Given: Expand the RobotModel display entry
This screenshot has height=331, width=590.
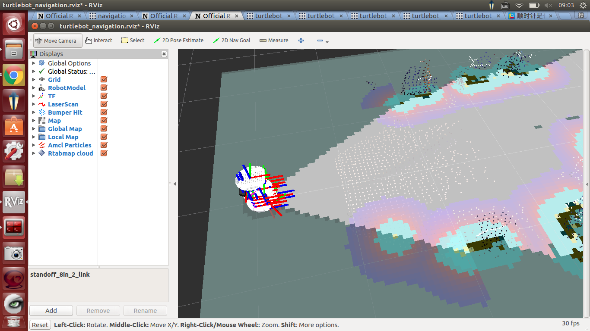Looking at the screenshot, I should (34, 88).
